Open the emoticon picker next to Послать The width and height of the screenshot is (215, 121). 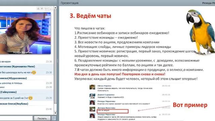(54, 118)
